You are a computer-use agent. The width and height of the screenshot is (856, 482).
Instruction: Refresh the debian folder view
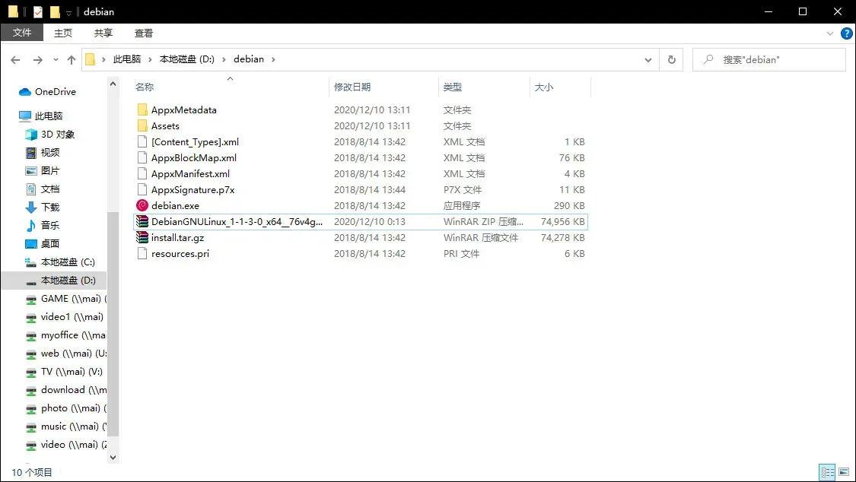(x=671, y=59)
